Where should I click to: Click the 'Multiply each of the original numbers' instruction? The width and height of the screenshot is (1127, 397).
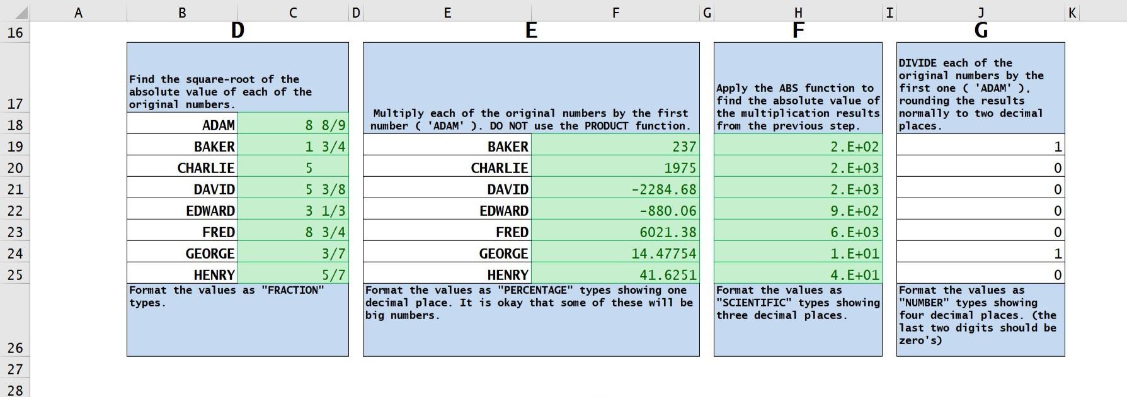531,88
